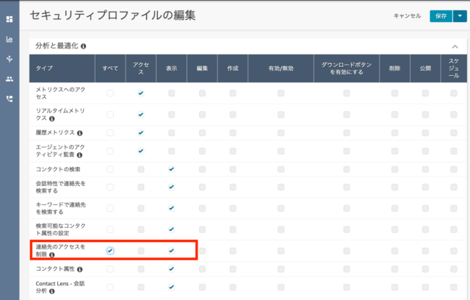Click the 分析と最適化 section title

click(57, 46)
